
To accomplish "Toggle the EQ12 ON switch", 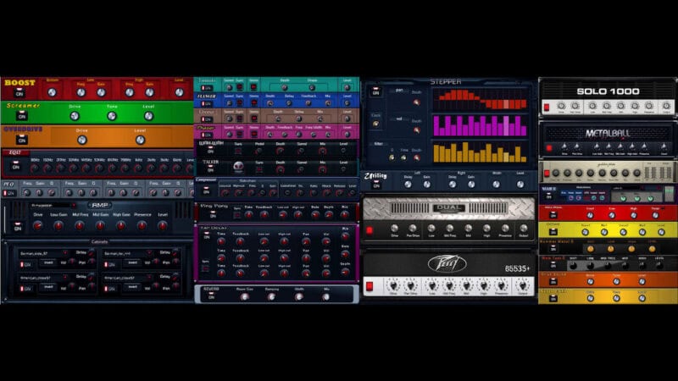I will pyautogui.click(x=15, y=166).
